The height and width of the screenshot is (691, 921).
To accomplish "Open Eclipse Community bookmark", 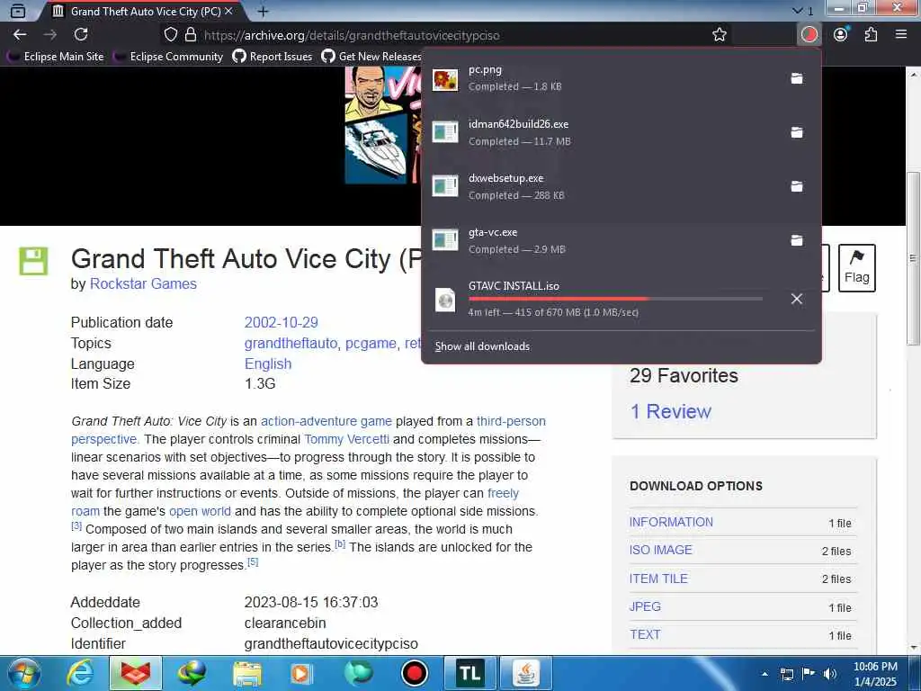I will (169, 57).
